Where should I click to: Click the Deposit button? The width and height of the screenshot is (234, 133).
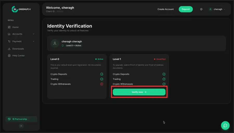pyautogui.click(x=186, y=9)
